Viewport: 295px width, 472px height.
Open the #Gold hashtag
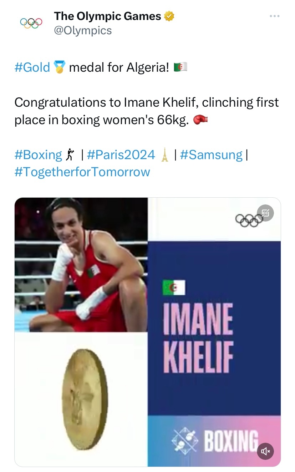click(x=32, y=67)
